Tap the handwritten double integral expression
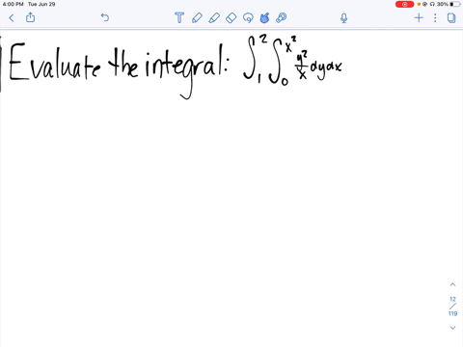This screenshot has width=463, height=347. click(292, 60)
